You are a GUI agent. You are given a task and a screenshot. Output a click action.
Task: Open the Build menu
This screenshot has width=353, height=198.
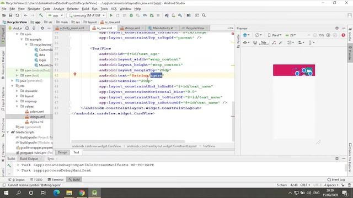tap(85, 9)
